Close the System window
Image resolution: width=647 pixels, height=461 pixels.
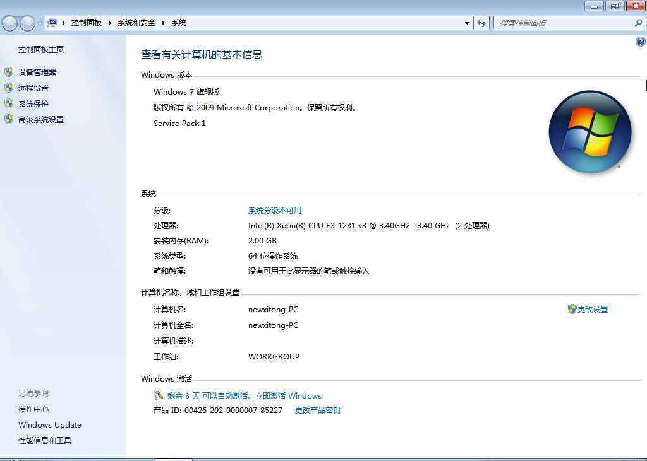pos(636,6)
